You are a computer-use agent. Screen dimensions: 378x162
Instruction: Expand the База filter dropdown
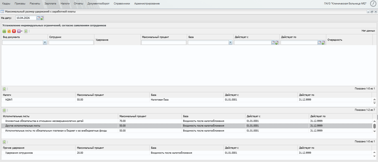pyautogui.click(x=230, y=42)
